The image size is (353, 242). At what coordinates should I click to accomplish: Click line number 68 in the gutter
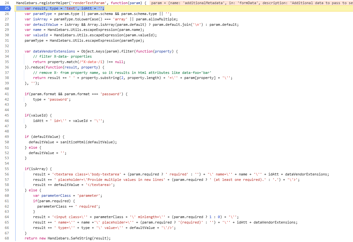pyautogui.click(x=7, y=238)
